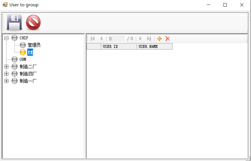The width and height of the screenshot is (251, 161).
Task: Add new user with yellow plus icon
Action: pos(159,39)
